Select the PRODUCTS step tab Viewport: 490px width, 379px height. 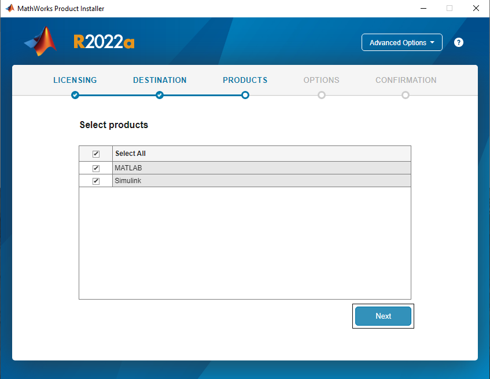245,80
